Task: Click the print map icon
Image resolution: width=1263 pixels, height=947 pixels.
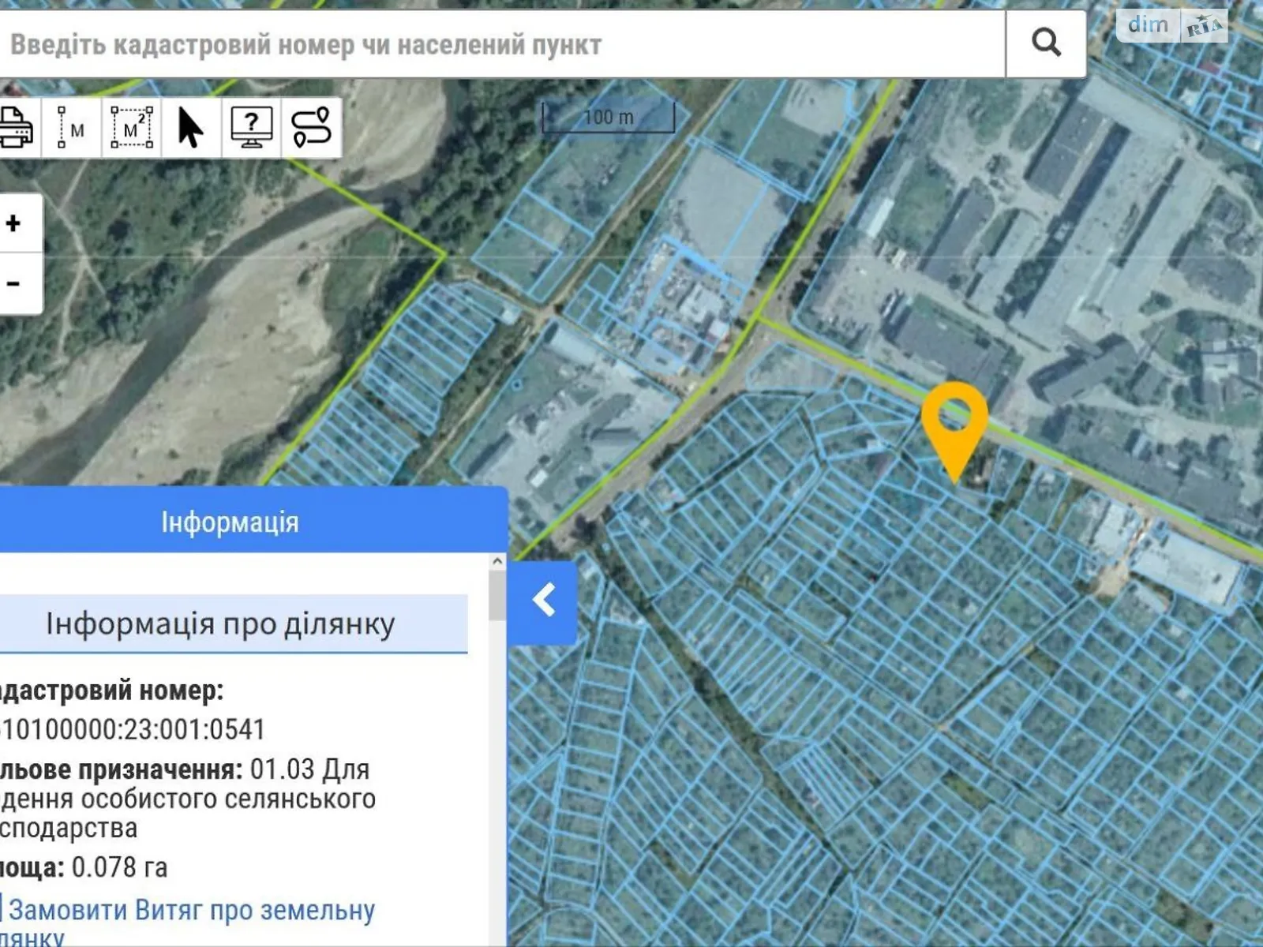Action: pyautogui.click(x=16, y=128)
